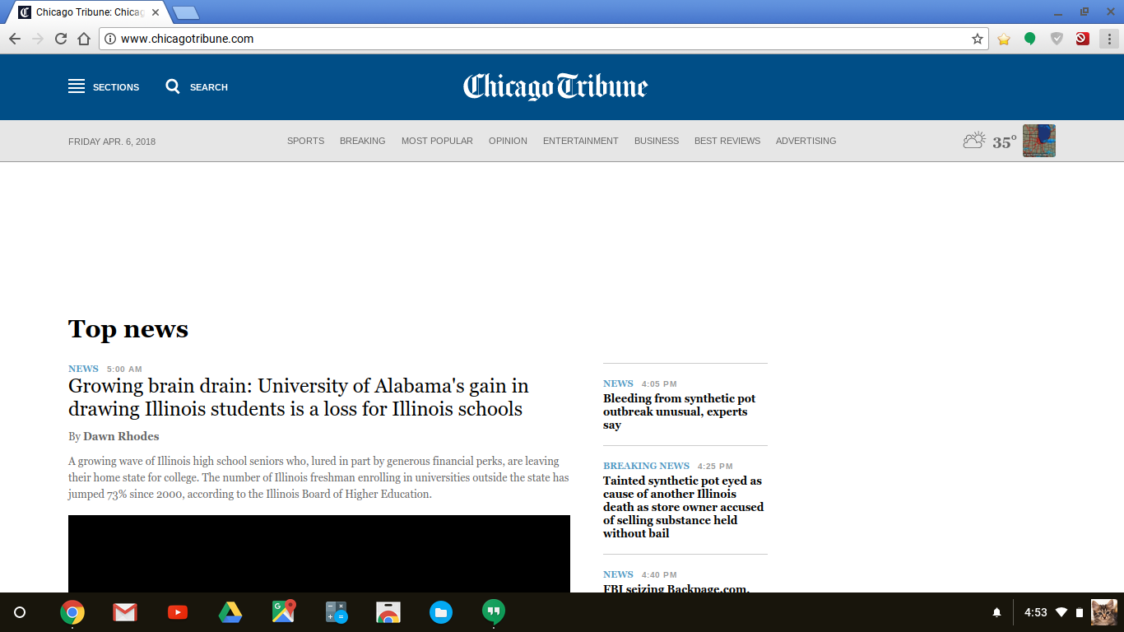The width and height of the screenshot is (1124, 632).
Task: Open the Tainted synthetic pot eyed story
Action: pyautogui.click(x=684, y=507)
